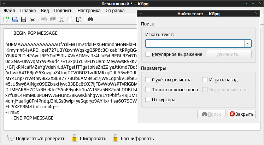Click the closed padlock Шифровать icon

pos(75,138)
